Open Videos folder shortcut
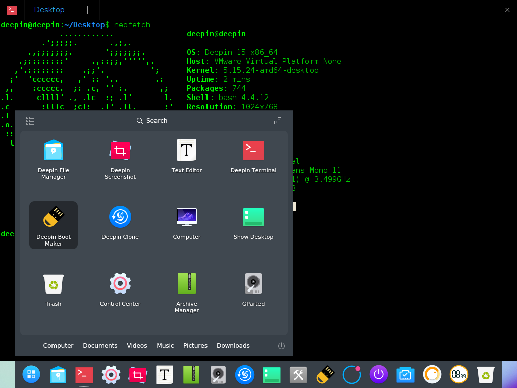Screen dimensions: 517x388 click(137, 346)
